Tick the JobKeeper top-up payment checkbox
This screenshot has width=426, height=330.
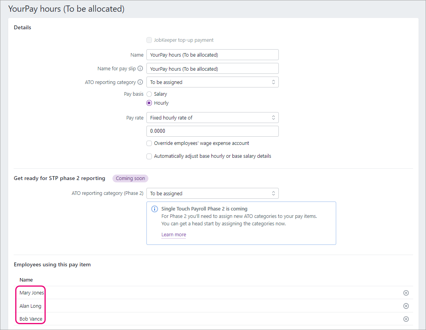(x=149, y=40)
